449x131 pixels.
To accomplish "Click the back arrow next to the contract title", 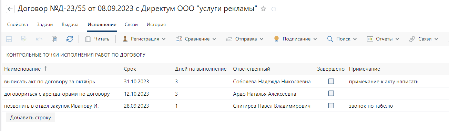I will [10, 9].
